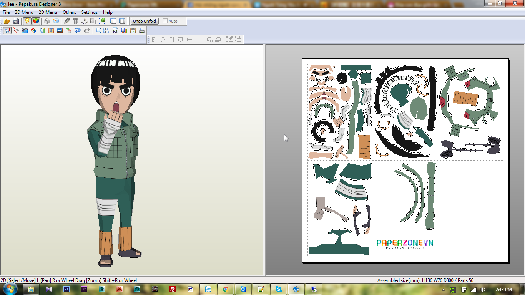The image size is (525, 295).
Task: Click the align left edges icon
Action: pos(154,39)
